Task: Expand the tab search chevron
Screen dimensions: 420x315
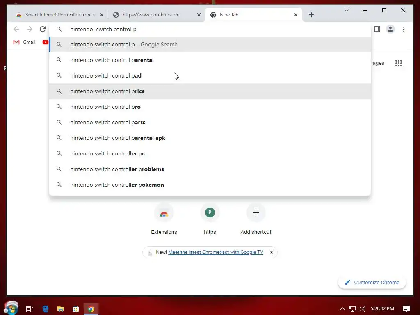Action: 346,10
